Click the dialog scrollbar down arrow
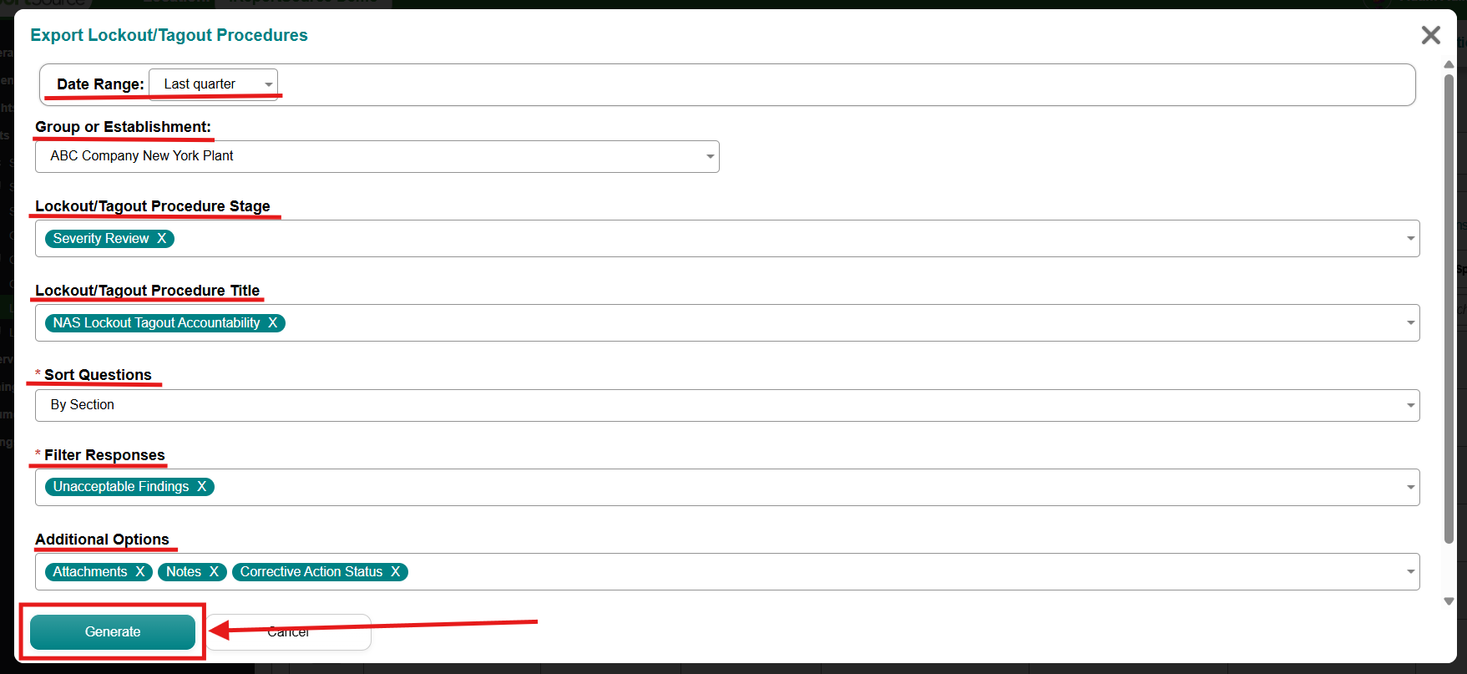Image resolution: width=1467 pixels, height=674 pixels. [1449, 601]
